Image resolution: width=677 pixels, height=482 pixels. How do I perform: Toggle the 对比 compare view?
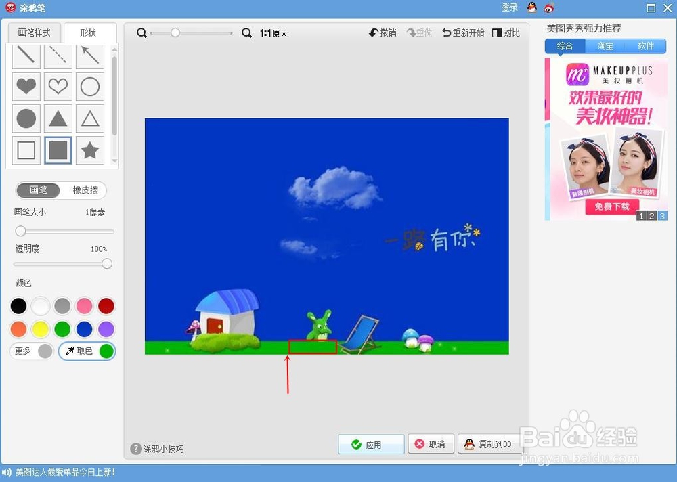tap(506, 32)
